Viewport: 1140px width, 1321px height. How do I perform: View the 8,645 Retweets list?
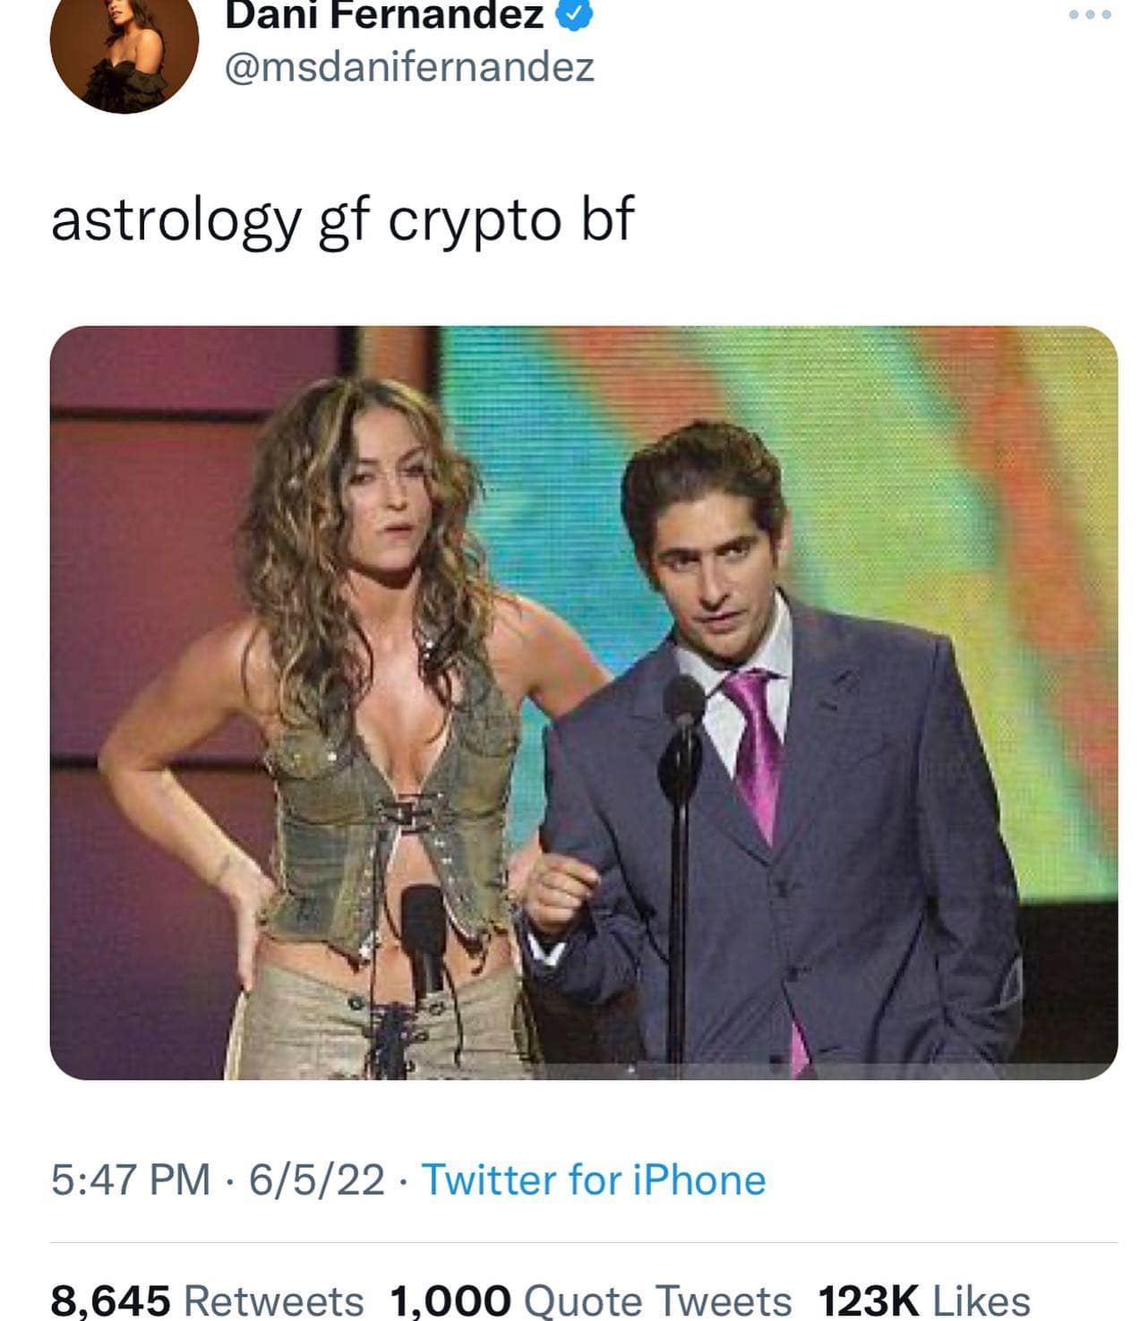tap(207, 1300)
